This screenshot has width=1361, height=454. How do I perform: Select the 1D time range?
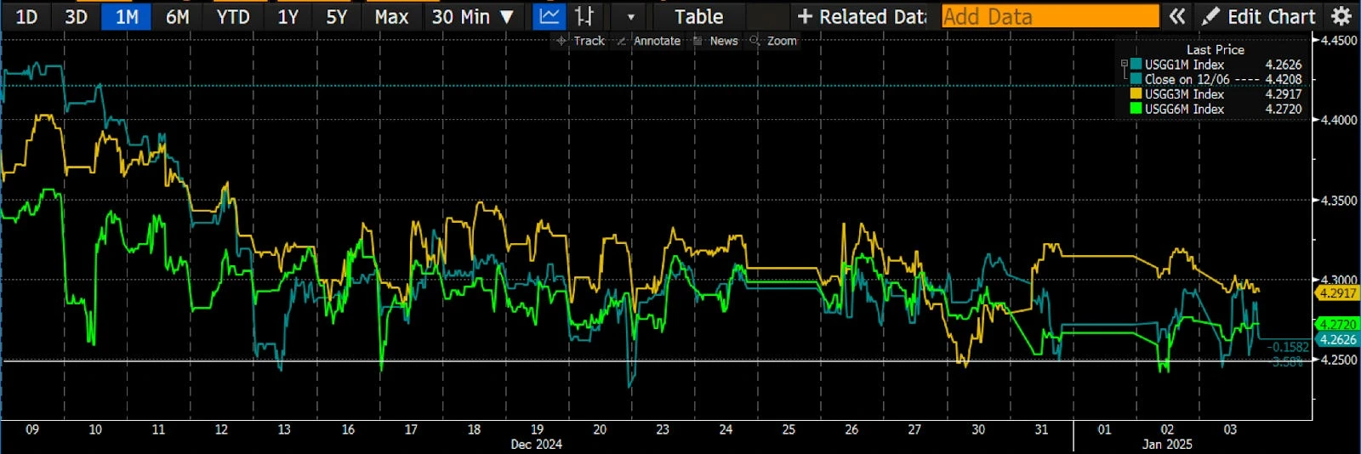26,16
